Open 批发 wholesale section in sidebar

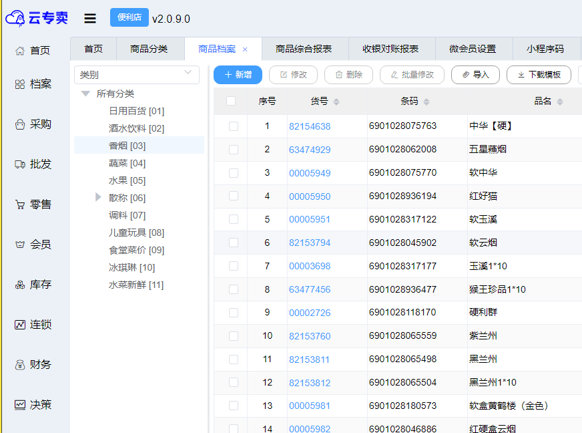(x=33, y=164)
